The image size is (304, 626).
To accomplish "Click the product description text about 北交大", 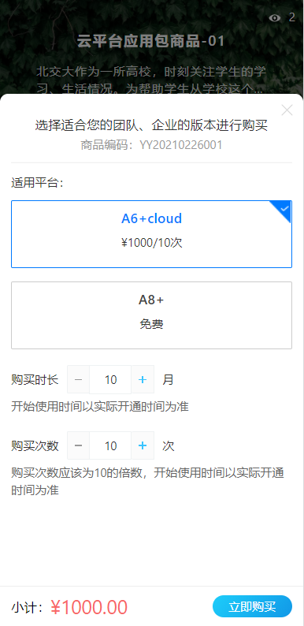I will [151, 80].
